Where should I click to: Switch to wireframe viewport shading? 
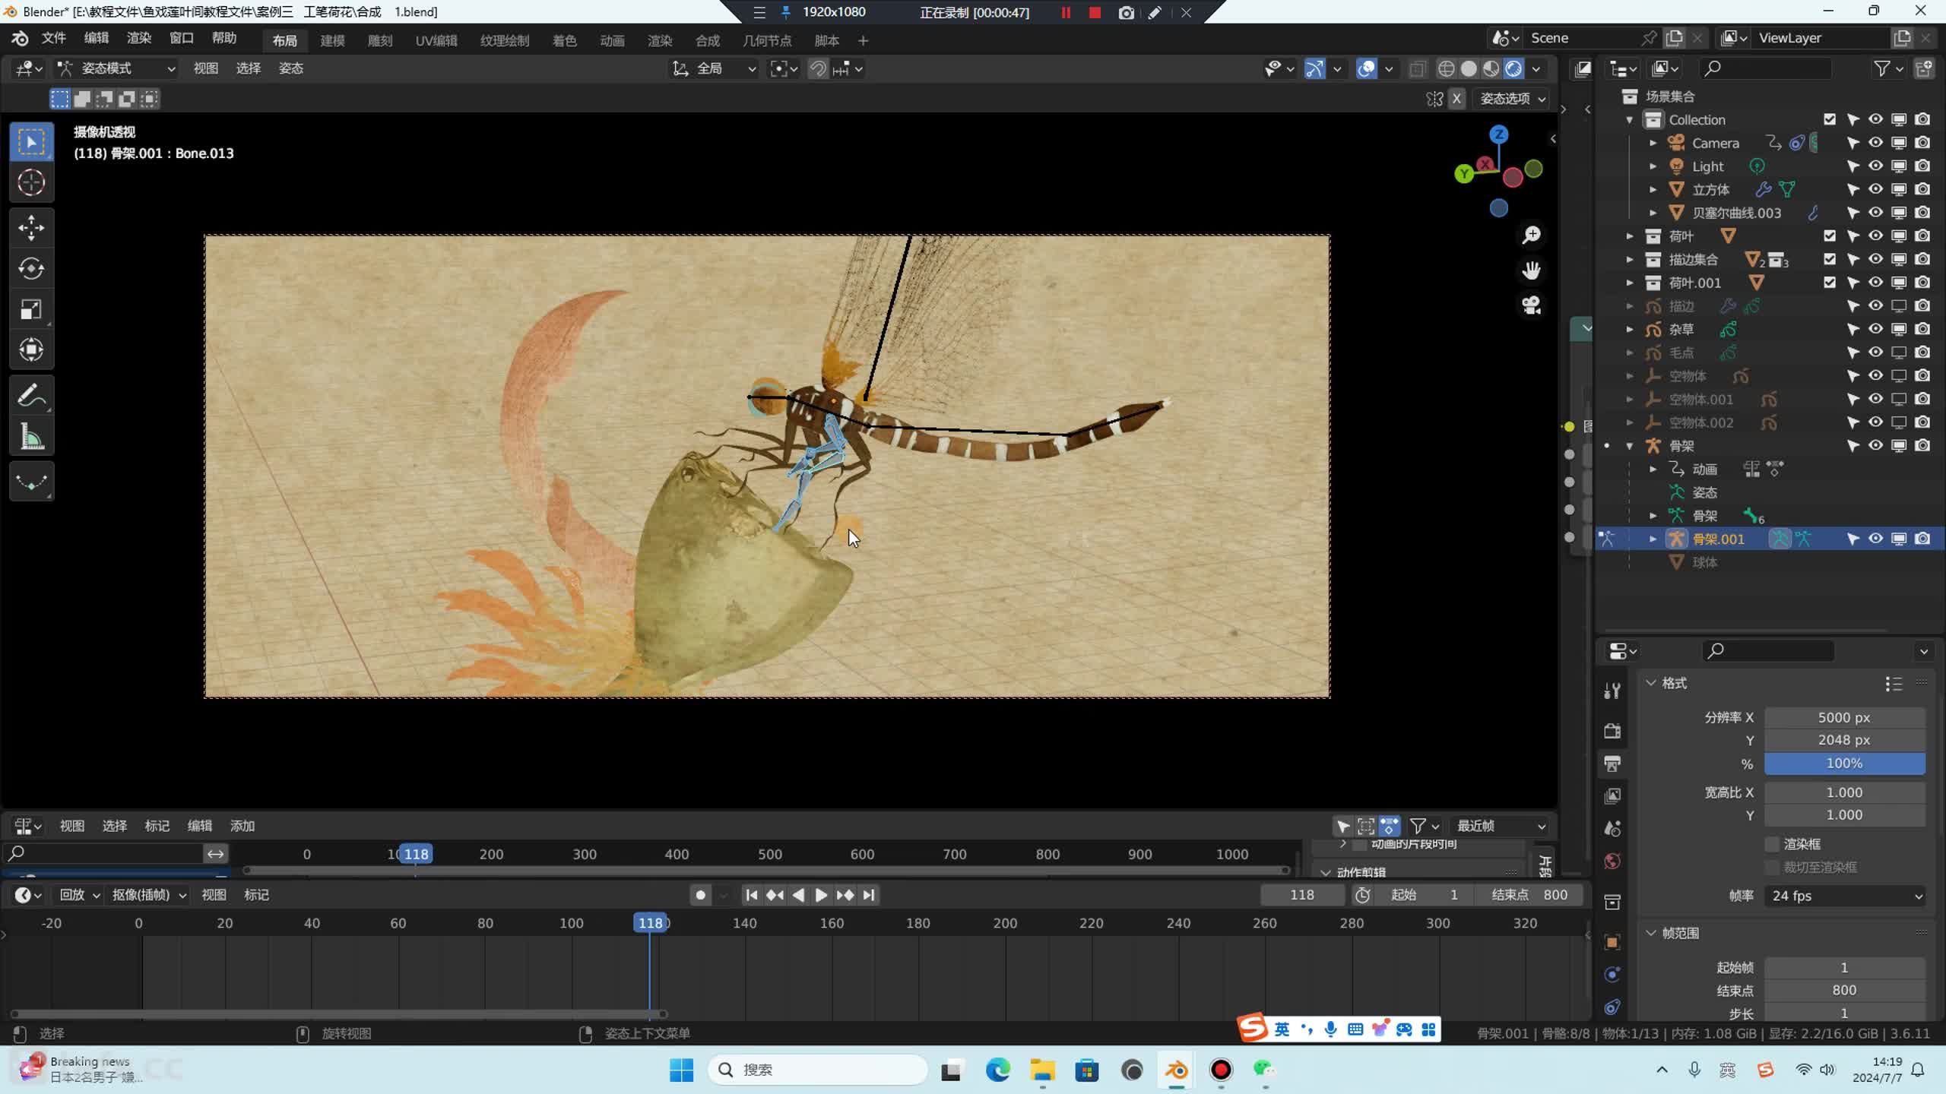coord(1446,69)
